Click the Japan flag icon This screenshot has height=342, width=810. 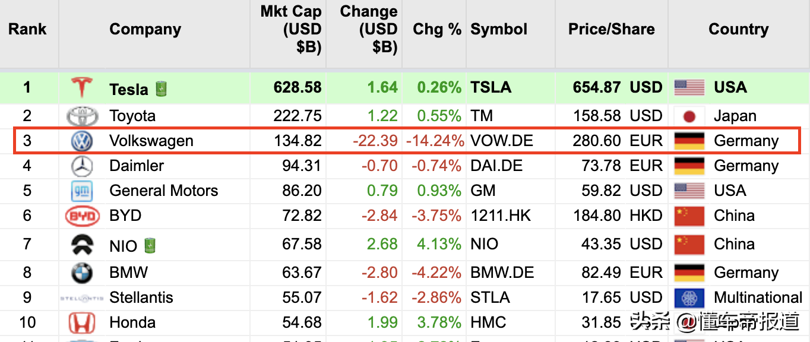coord(689,116)
